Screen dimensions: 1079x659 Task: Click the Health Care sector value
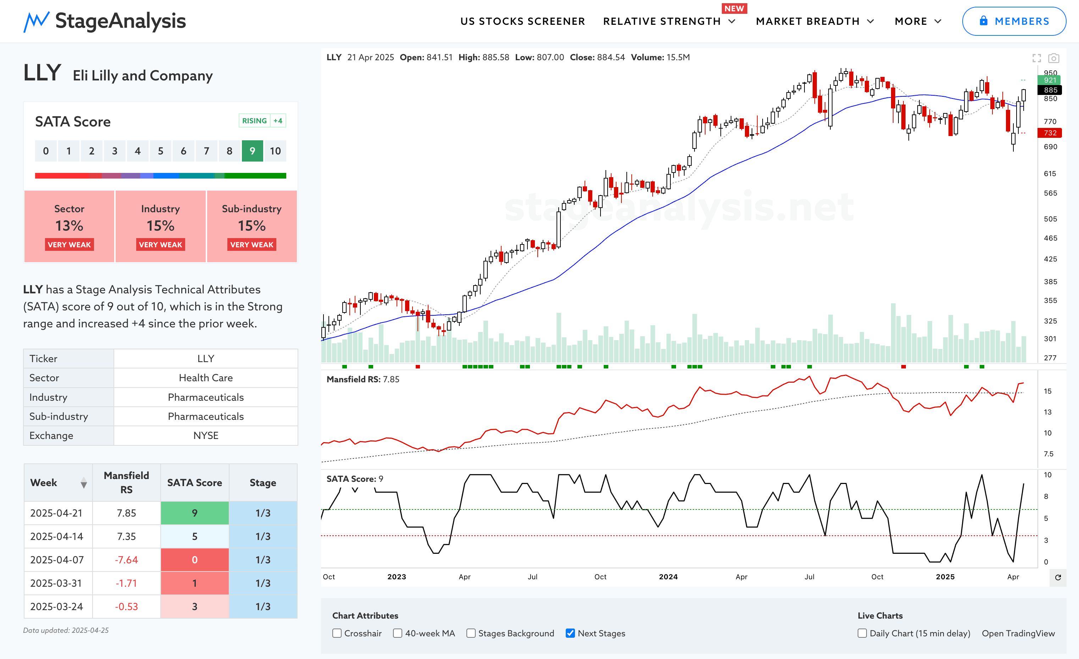point(205,378)
